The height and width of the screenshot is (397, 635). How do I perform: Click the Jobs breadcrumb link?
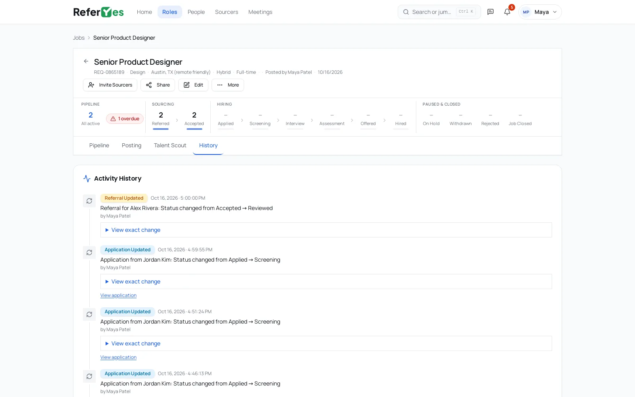pos(79,38)
